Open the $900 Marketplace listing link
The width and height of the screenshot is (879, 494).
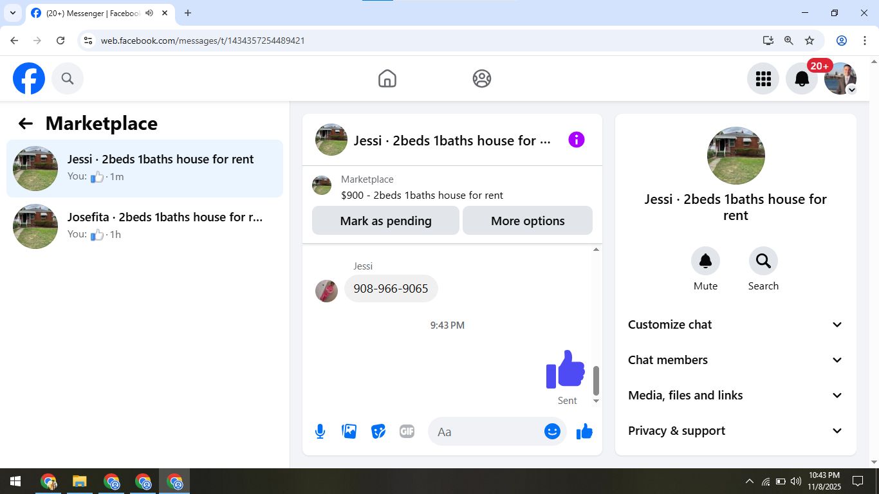click(x=422, y=195)
